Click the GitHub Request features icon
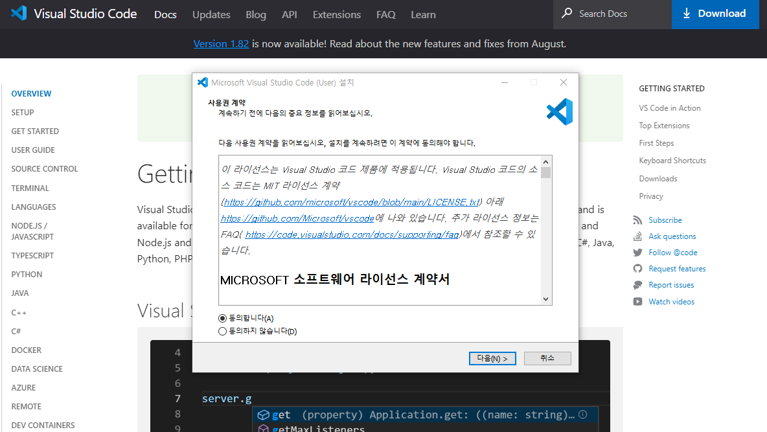 637,269
